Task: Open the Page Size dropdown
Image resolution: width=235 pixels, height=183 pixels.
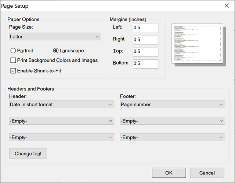Action: [55, 37]
